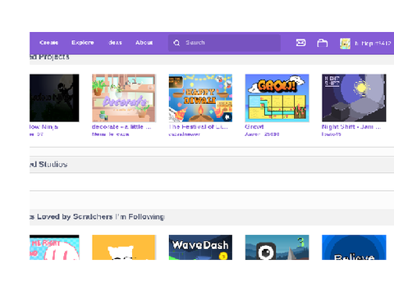Click the 'The Festival of Li...' title link
Screen dimensions: 394x295
click(199, 127)
